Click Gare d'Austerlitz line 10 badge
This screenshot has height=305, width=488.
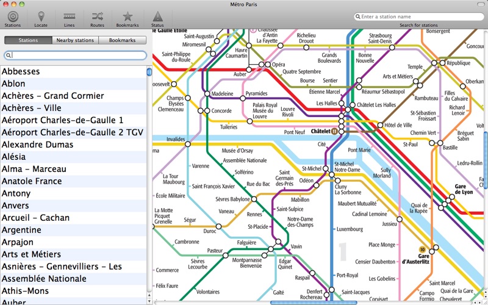point(422,249)
